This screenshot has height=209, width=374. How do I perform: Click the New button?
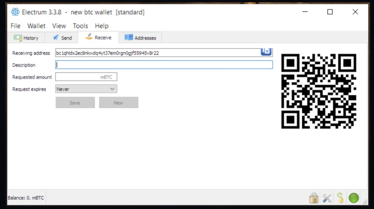pyautogui.click(x=119, y=103)
